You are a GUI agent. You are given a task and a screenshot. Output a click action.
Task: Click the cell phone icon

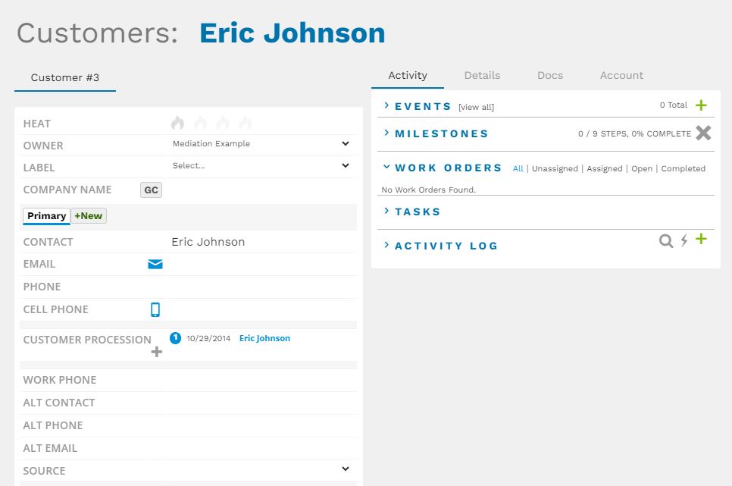pos(155,309)
